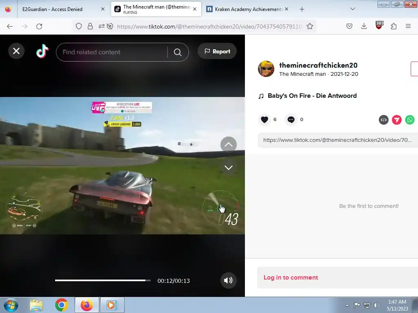Close the E2Guardian tab
Viewport: 418px width, 313px height.
tap(102, 9)
